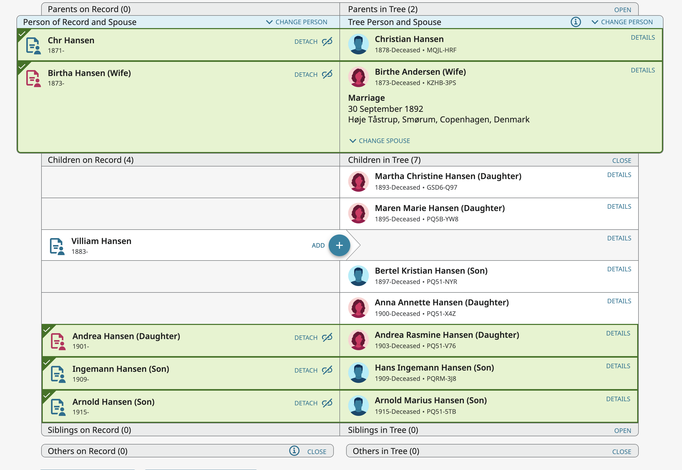
Task: Expand Change Person dropdown for tree person
Action: (x=622, y=22)
